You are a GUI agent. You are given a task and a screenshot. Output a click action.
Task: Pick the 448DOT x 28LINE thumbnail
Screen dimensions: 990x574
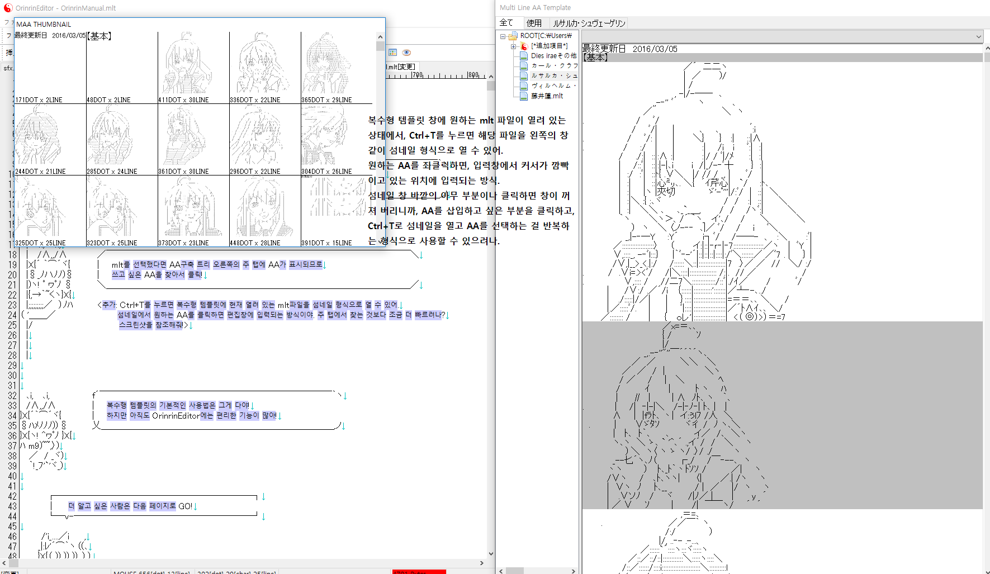tap(265, 211)
